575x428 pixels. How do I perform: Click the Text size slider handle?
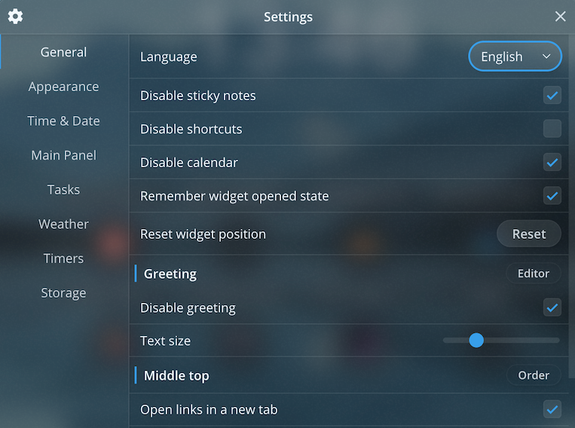click(476, 341)
